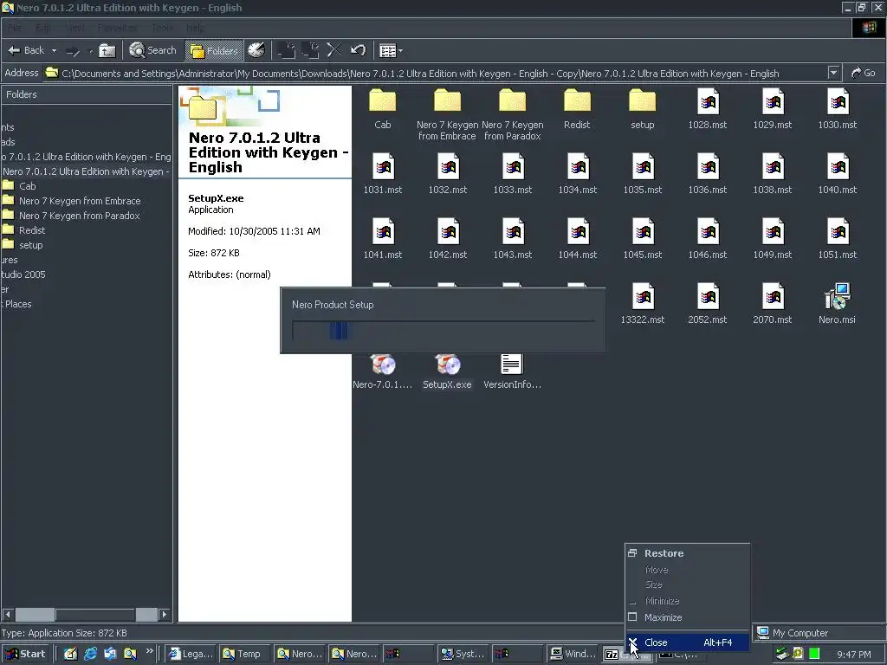Select Redist in the Folders tree

32,230
